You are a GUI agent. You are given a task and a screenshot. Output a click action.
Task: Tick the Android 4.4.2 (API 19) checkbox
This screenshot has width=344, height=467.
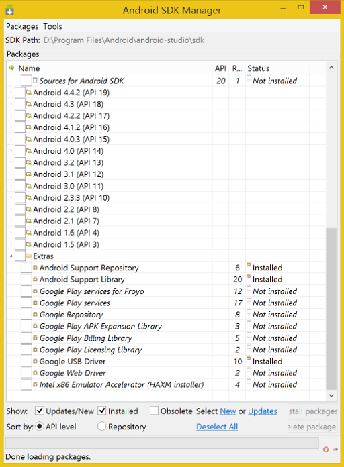point(20,93)
